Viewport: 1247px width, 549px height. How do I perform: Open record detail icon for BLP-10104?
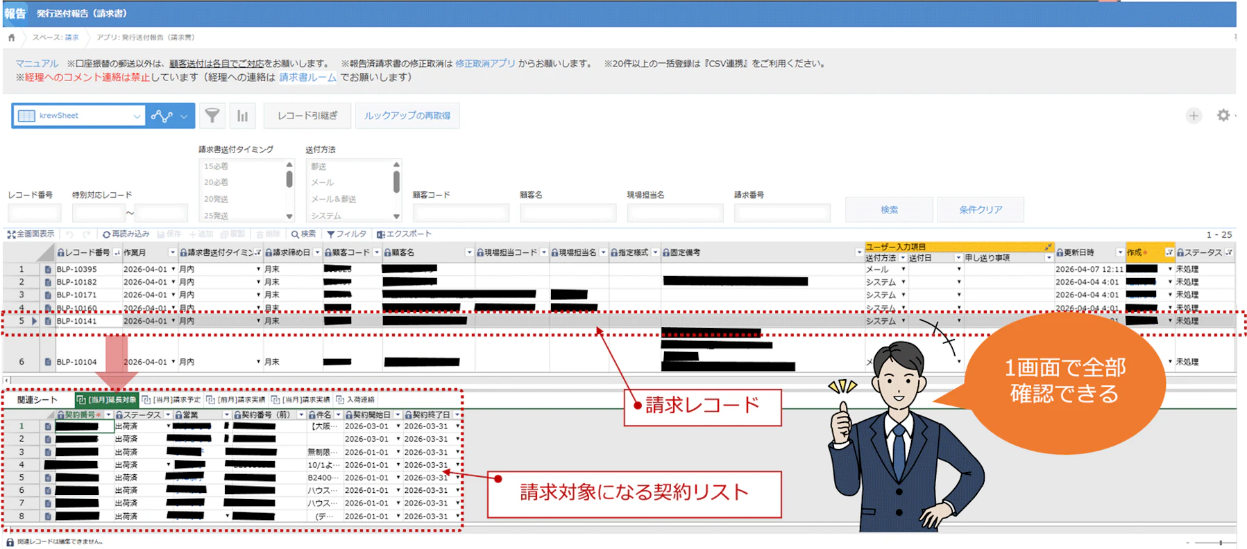48,362
